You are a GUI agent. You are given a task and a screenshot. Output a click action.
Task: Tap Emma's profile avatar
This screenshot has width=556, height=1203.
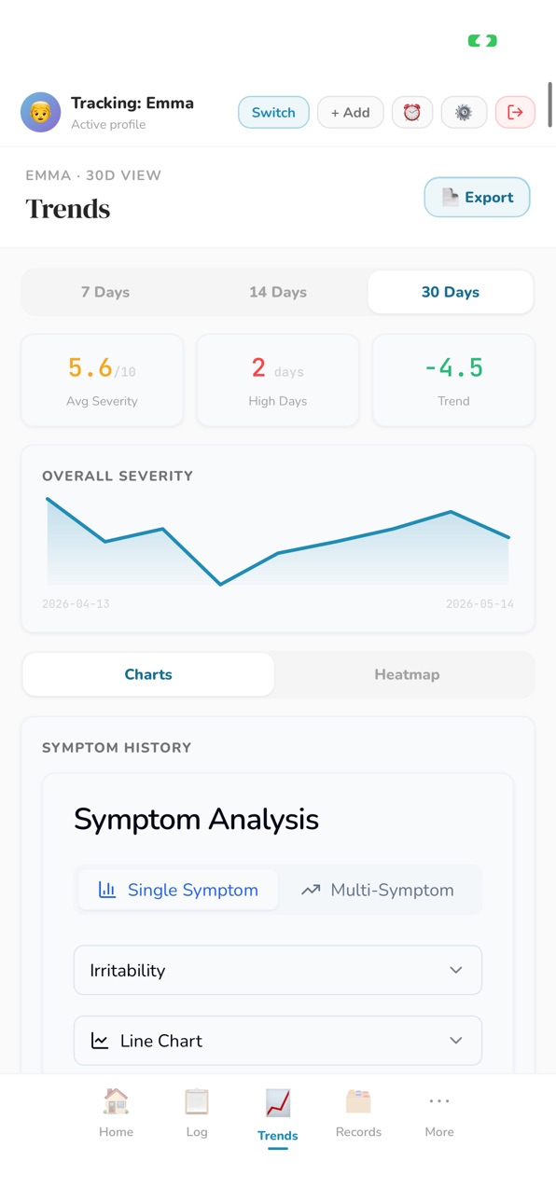[40, 112]
